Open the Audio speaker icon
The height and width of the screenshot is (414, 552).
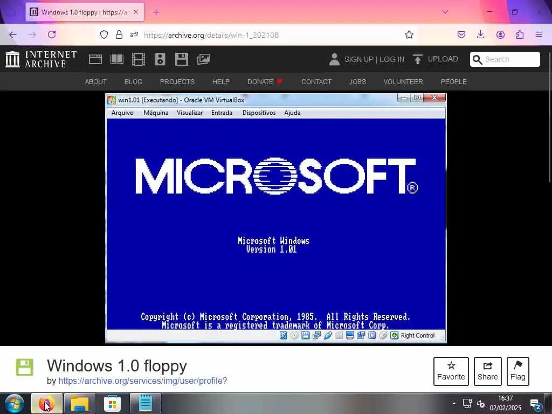point(160,59)
